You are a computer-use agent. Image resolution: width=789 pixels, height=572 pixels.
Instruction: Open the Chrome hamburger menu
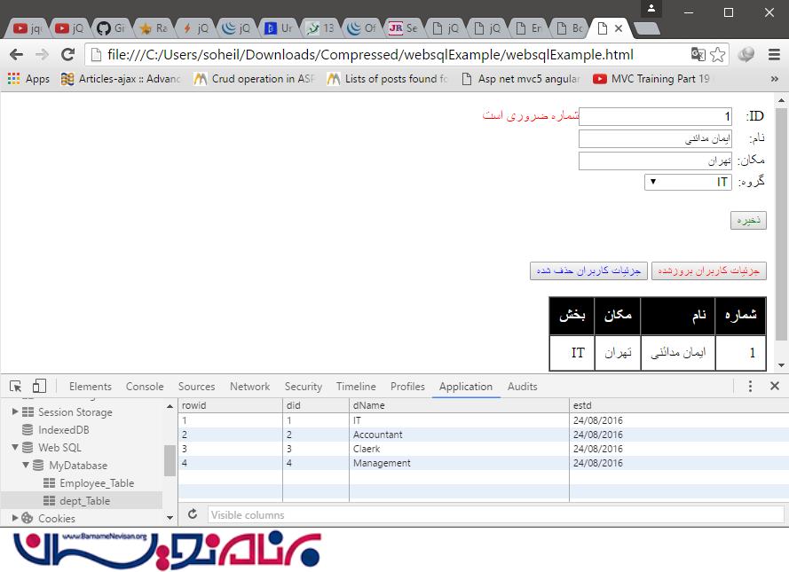click(775, 54)
